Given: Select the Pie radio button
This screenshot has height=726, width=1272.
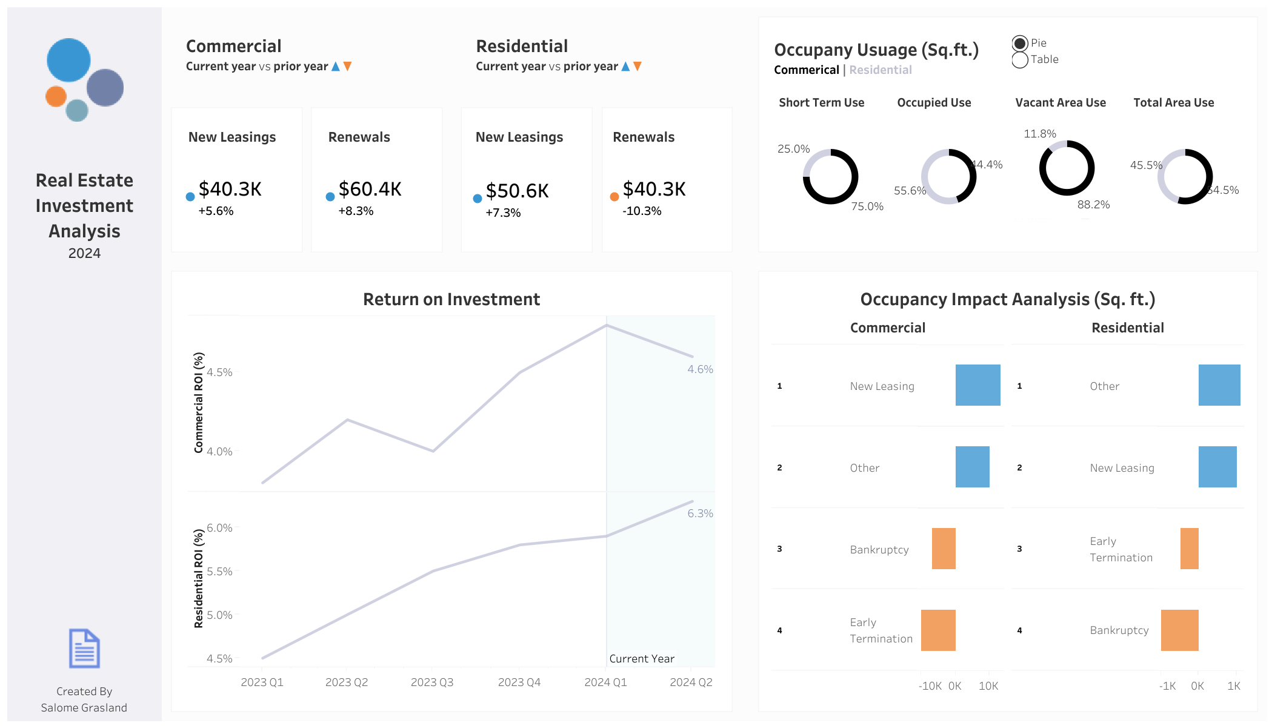Looking at the screenshot, I should tap(1020, 43).
